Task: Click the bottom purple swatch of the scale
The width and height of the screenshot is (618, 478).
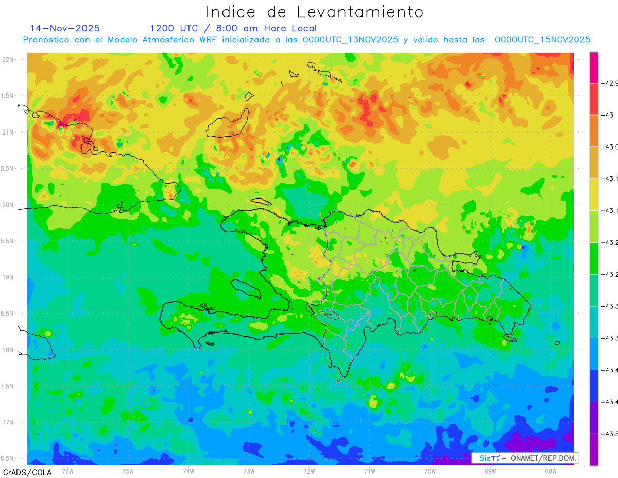Action: point(594,450)
